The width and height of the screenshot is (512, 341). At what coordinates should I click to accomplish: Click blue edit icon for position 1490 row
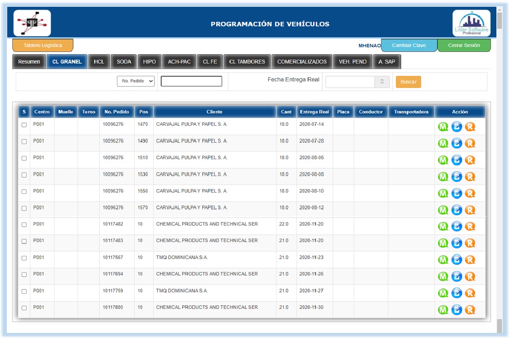[457, 143]
